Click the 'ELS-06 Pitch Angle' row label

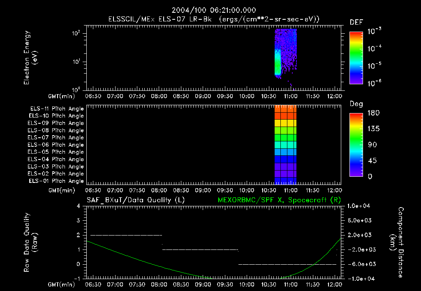click(56, 145)
